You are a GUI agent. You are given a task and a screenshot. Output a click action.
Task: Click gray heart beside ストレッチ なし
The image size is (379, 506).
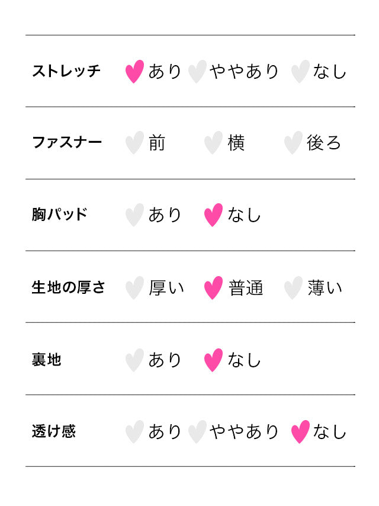coord(300,72)
